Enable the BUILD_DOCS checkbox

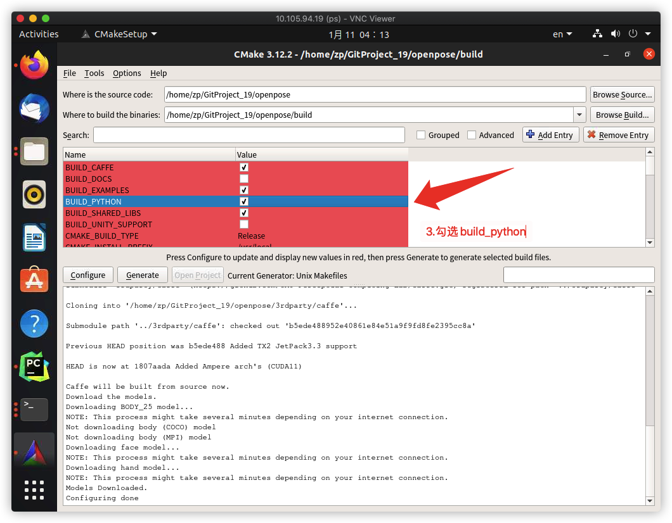244,179
